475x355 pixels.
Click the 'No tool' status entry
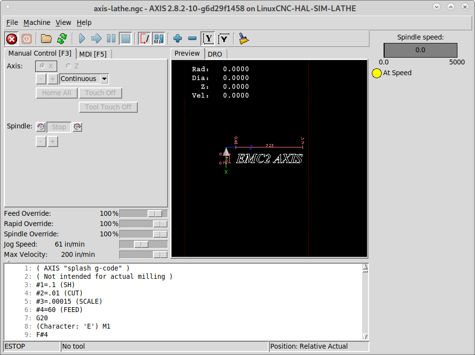tap(165, 347)
